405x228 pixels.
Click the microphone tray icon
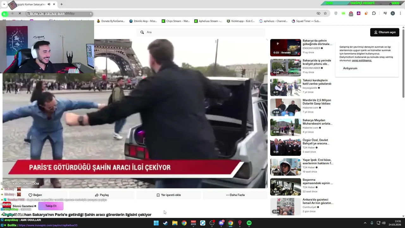(372, 223)
